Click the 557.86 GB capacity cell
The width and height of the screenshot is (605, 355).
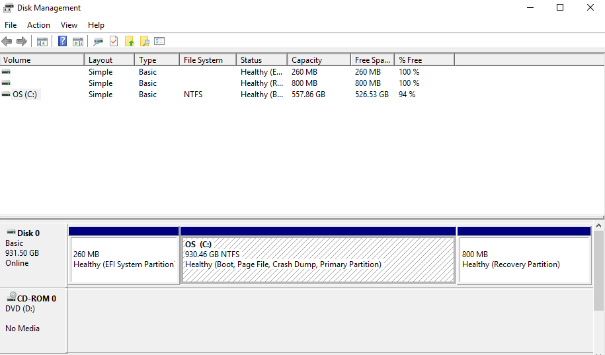point(308,95)
